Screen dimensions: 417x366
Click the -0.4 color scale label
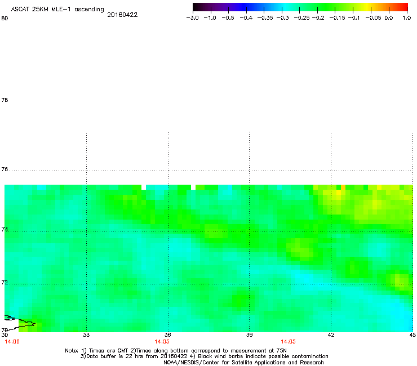point(246,18)
